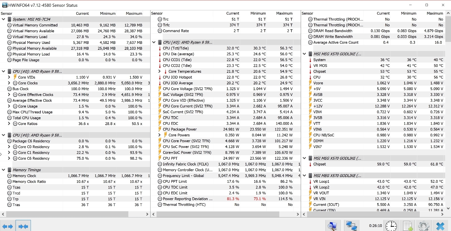Click the lightning icon beside Core VIDs
The height and width of the screenshot is (231, 451).
click(15, 77)
